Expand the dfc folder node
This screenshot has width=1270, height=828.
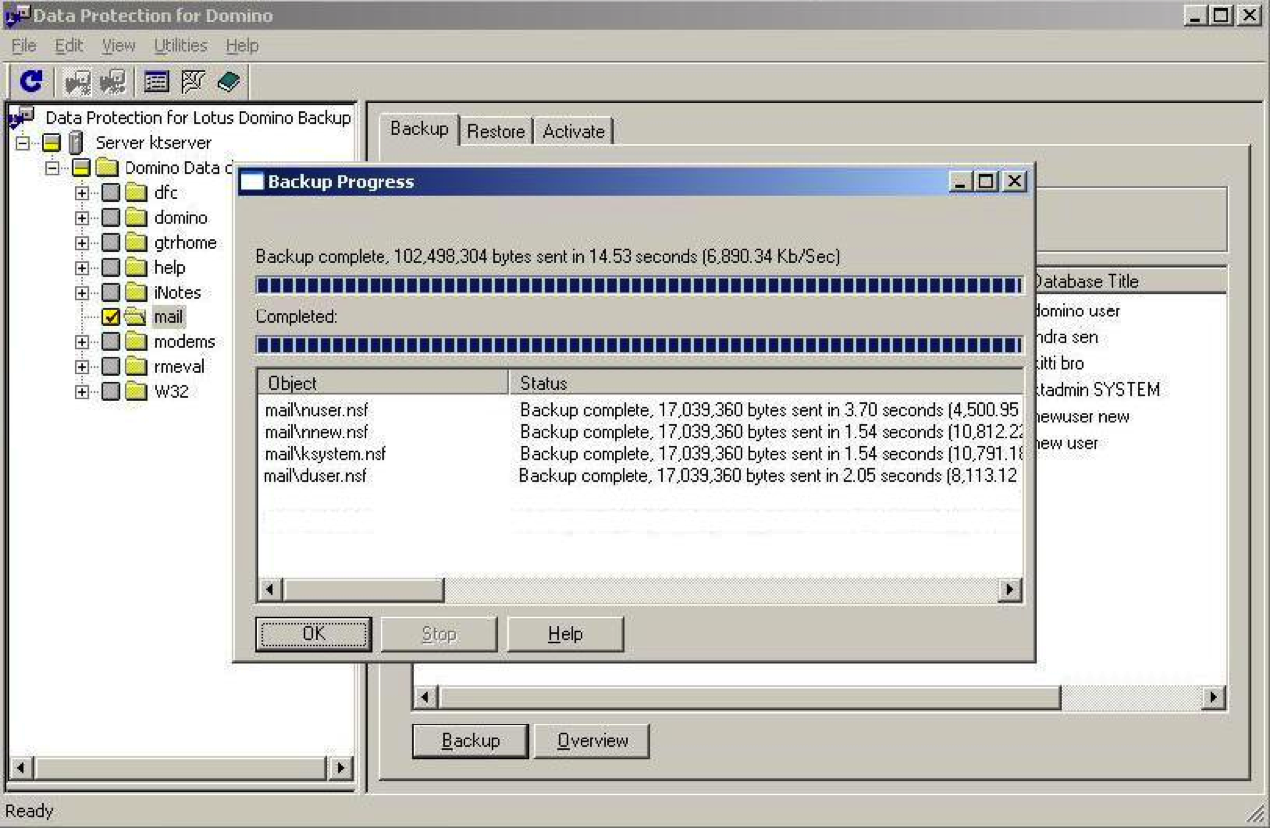[x=82, y=193]
